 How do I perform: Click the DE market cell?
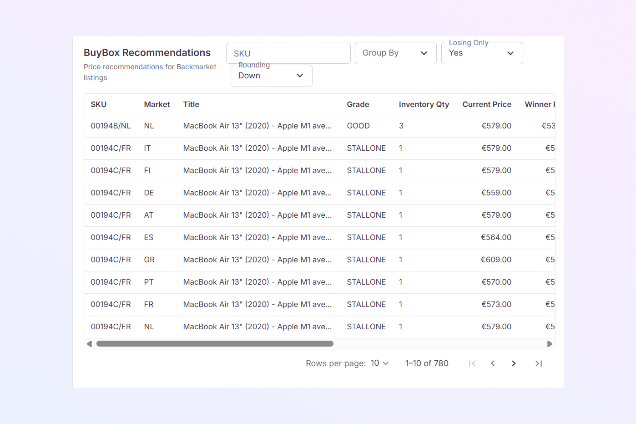(149, 193)
